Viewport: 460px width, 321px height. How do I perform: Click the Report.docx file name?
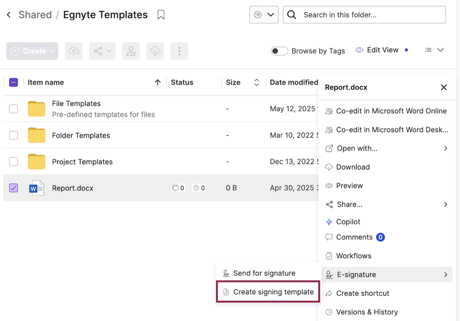tap(72, 188)
